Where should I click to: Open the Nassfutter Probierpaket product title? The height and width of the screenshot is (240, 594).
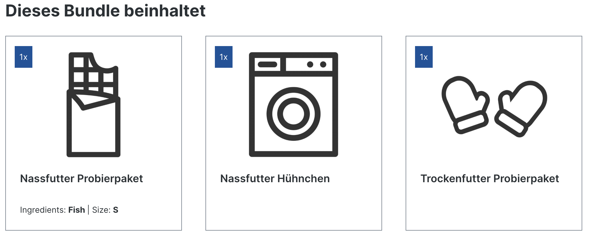click(82, 178)
